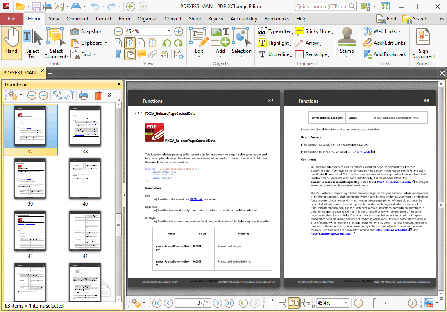Delete the selected page using the trash icon

[x=98, y=95]
